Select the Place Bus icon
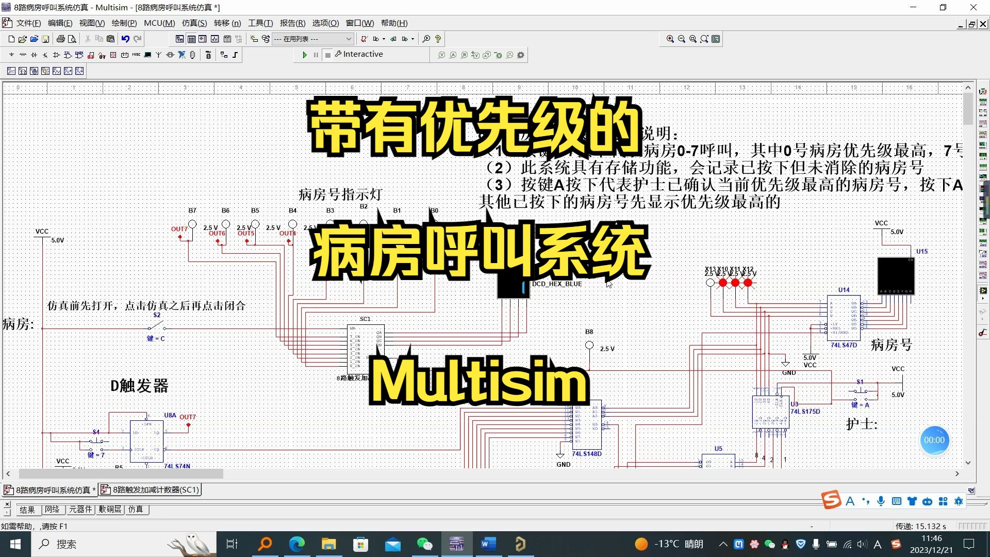Screen dimensions: 990x557 point(235,55)
